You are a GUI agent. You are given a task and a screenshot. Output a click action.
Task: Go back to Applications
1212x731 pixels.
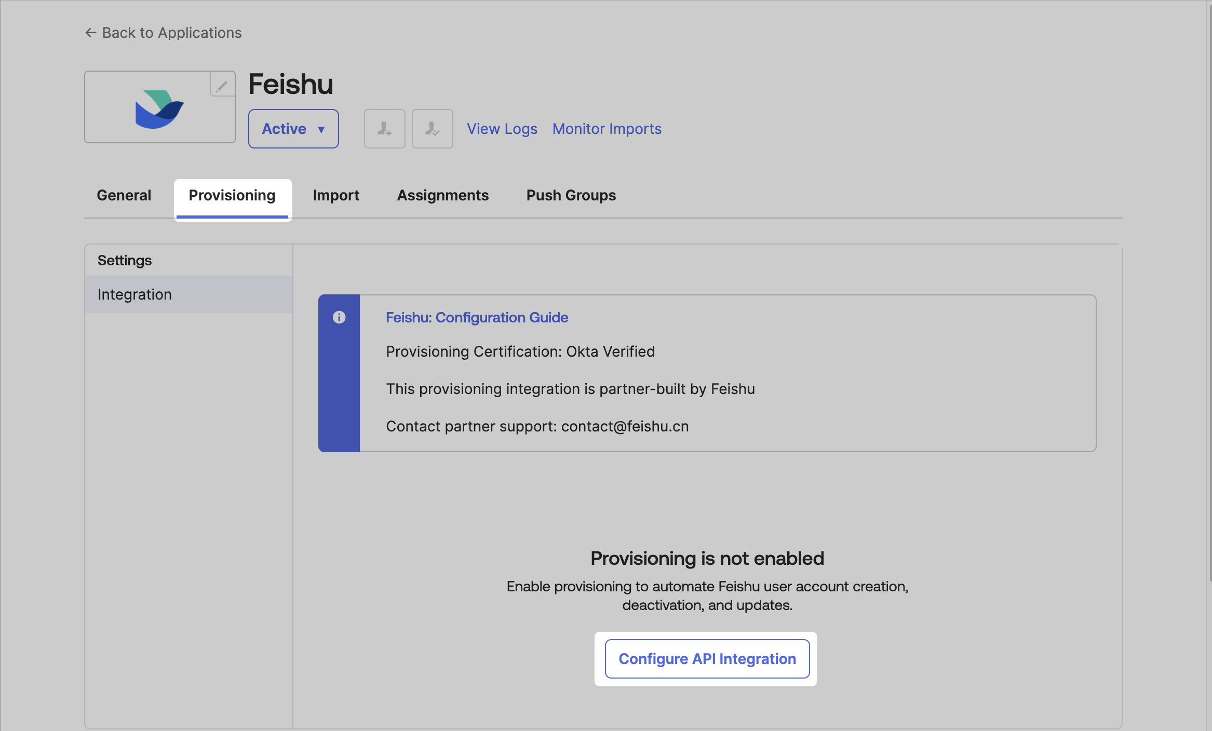coord(164,33)
